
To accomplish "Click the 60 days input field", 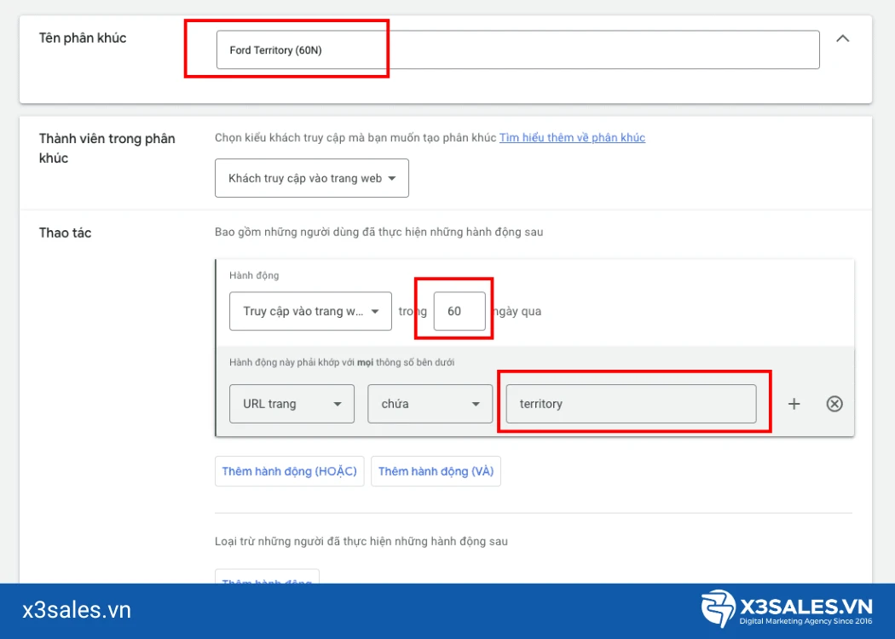I will point(459,311).
